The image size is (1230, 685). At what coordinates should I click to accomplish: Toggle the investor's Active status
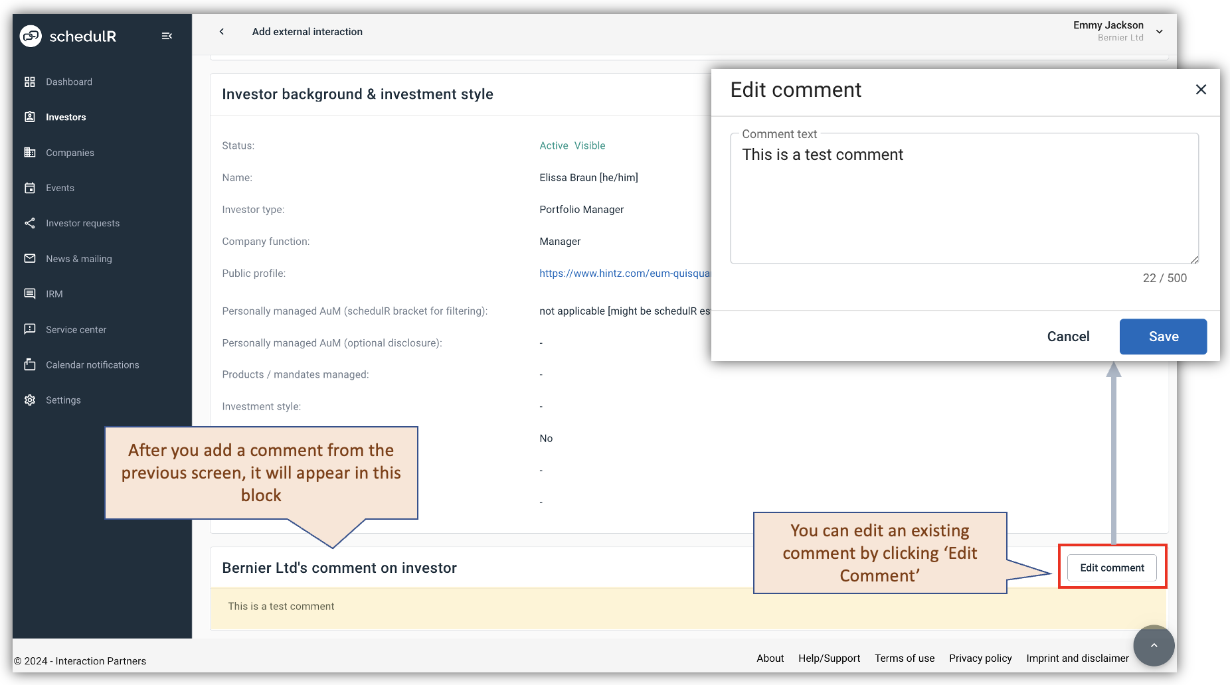coord(553,145)
